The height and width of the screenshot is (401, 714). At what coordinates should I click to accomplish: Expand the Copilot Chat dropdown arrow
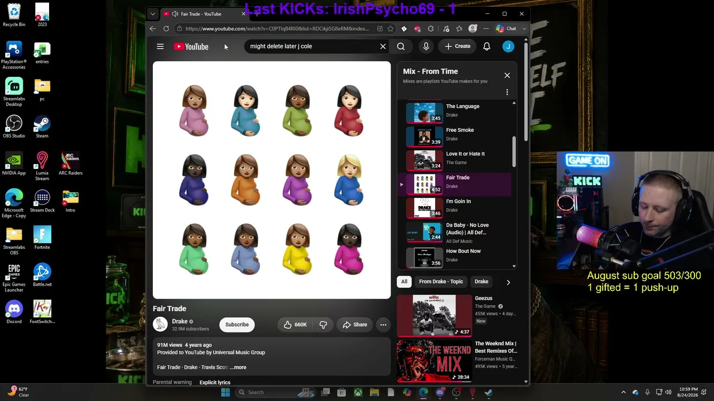524,28
